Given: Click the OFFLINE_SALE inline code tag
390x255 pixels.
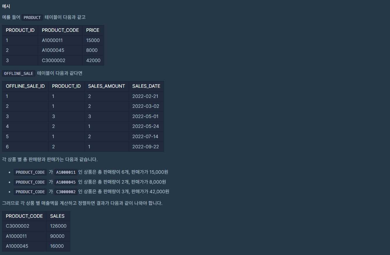Looking at the screenshot, I should [x=19, y=73].
